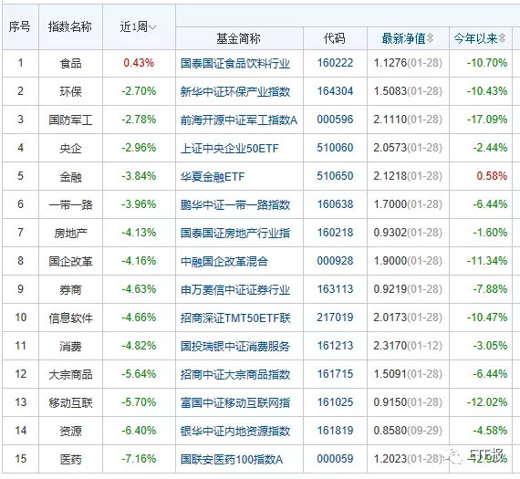Click fund code 161715
Image resolution: width=520 pixels, height=479 pixels.
335,374
